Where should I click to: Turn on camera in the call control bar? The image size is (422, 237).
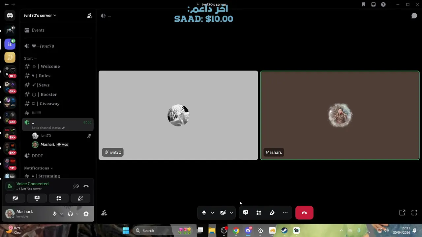click(223, 213)
